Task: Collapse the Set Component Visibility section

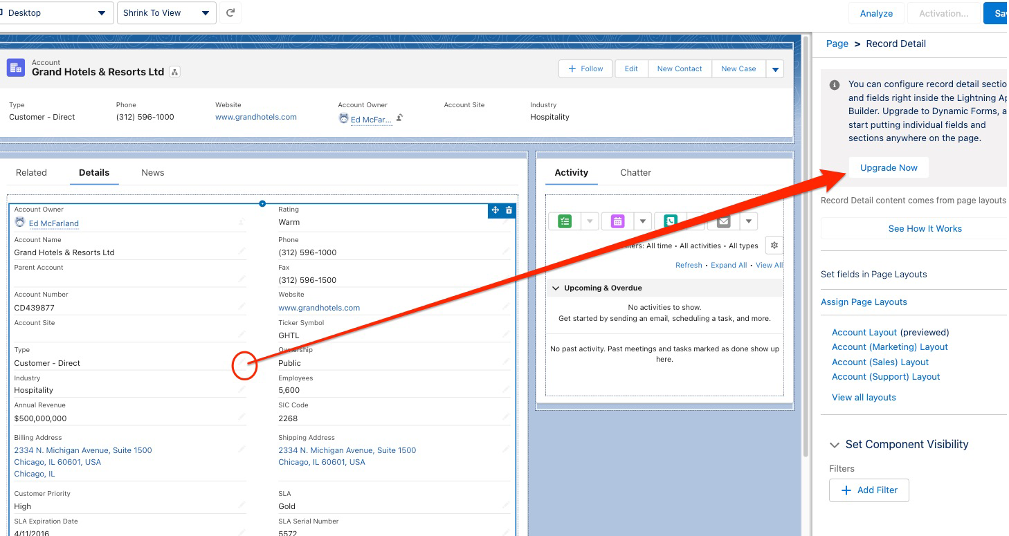Action: tap(833, 445)
